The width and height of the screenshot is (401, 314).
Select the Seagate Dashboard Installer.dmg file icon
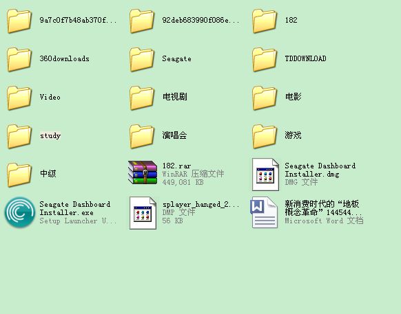click(x=265, y=175)
